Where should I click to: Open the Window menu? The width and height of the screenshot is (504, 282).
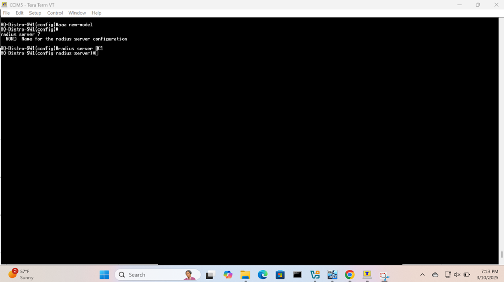[x=77, y=13]
